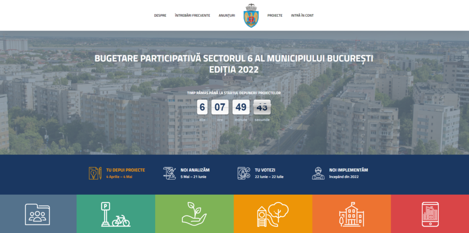
Task: Open the Anunțuri menu item
Action: pos(227,15)
